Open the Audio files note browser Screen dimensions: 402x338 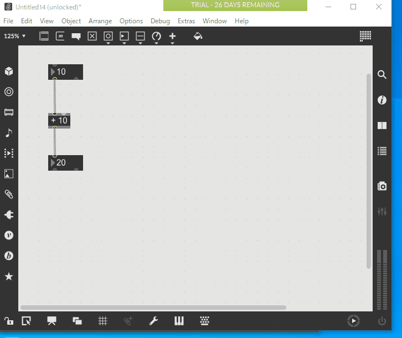pyautogui.click(x=9, y=132)
